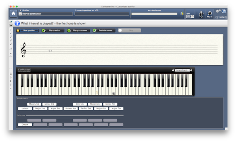Click the BPM tempo value field
Viewport: 236px width, 142px height.
(x=189, y=17)
